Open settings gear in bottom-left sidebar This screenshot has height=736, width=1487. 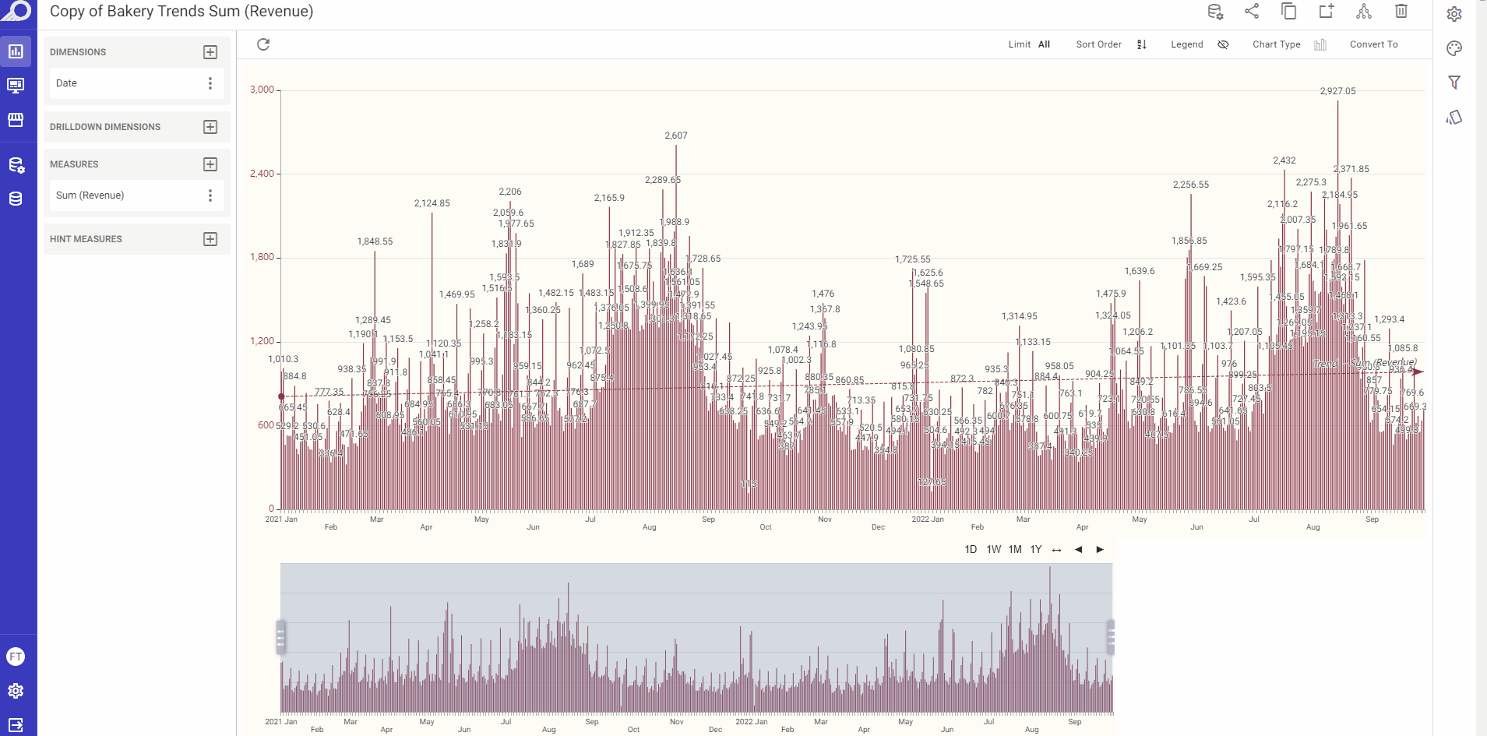point(16,691)
